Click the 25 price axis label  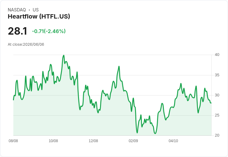click(217, 115)
